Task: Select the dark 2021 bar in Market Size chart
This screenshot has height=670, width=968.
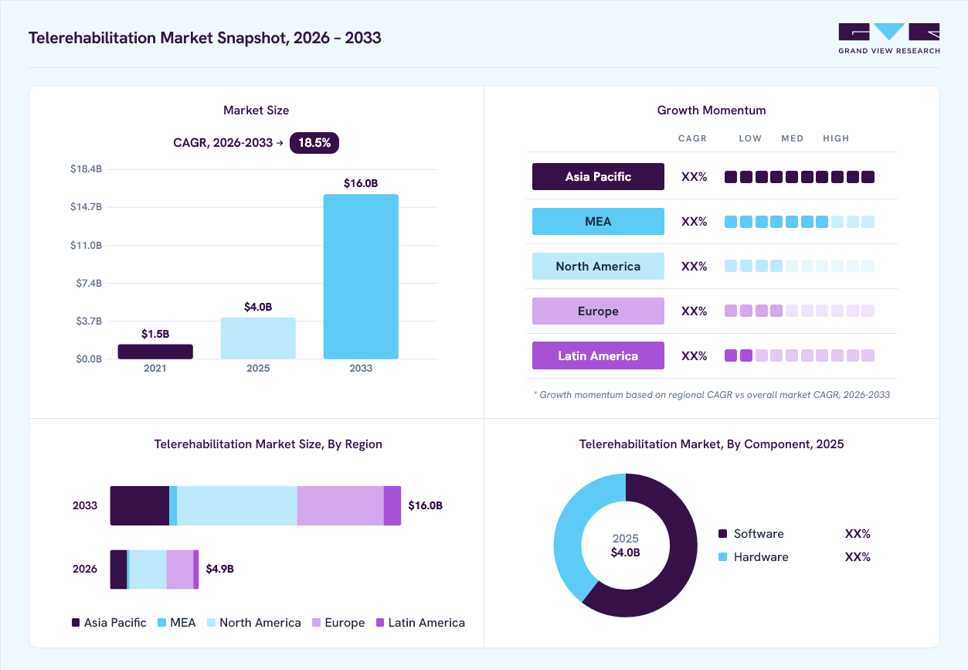Action: pos(155,352)
